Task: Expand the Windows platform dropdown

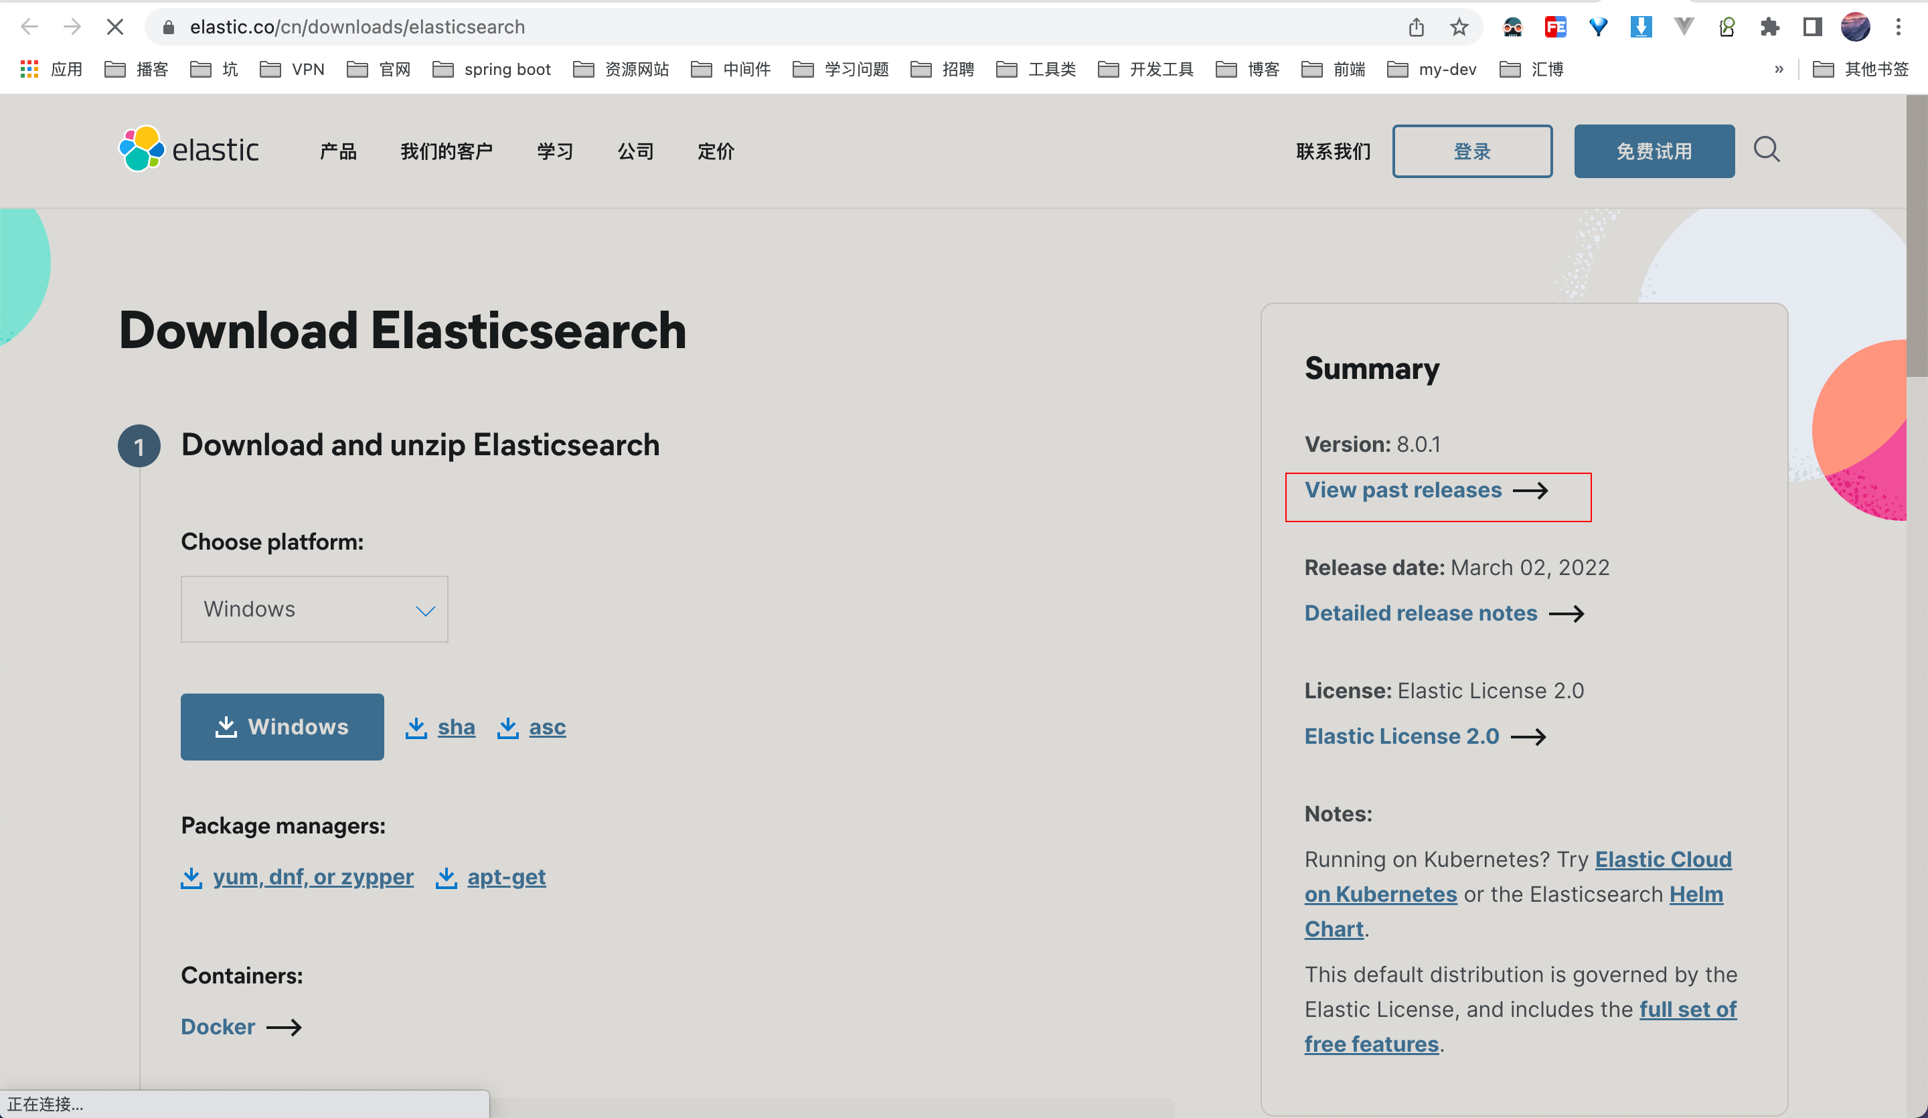Action: point(314,609)
